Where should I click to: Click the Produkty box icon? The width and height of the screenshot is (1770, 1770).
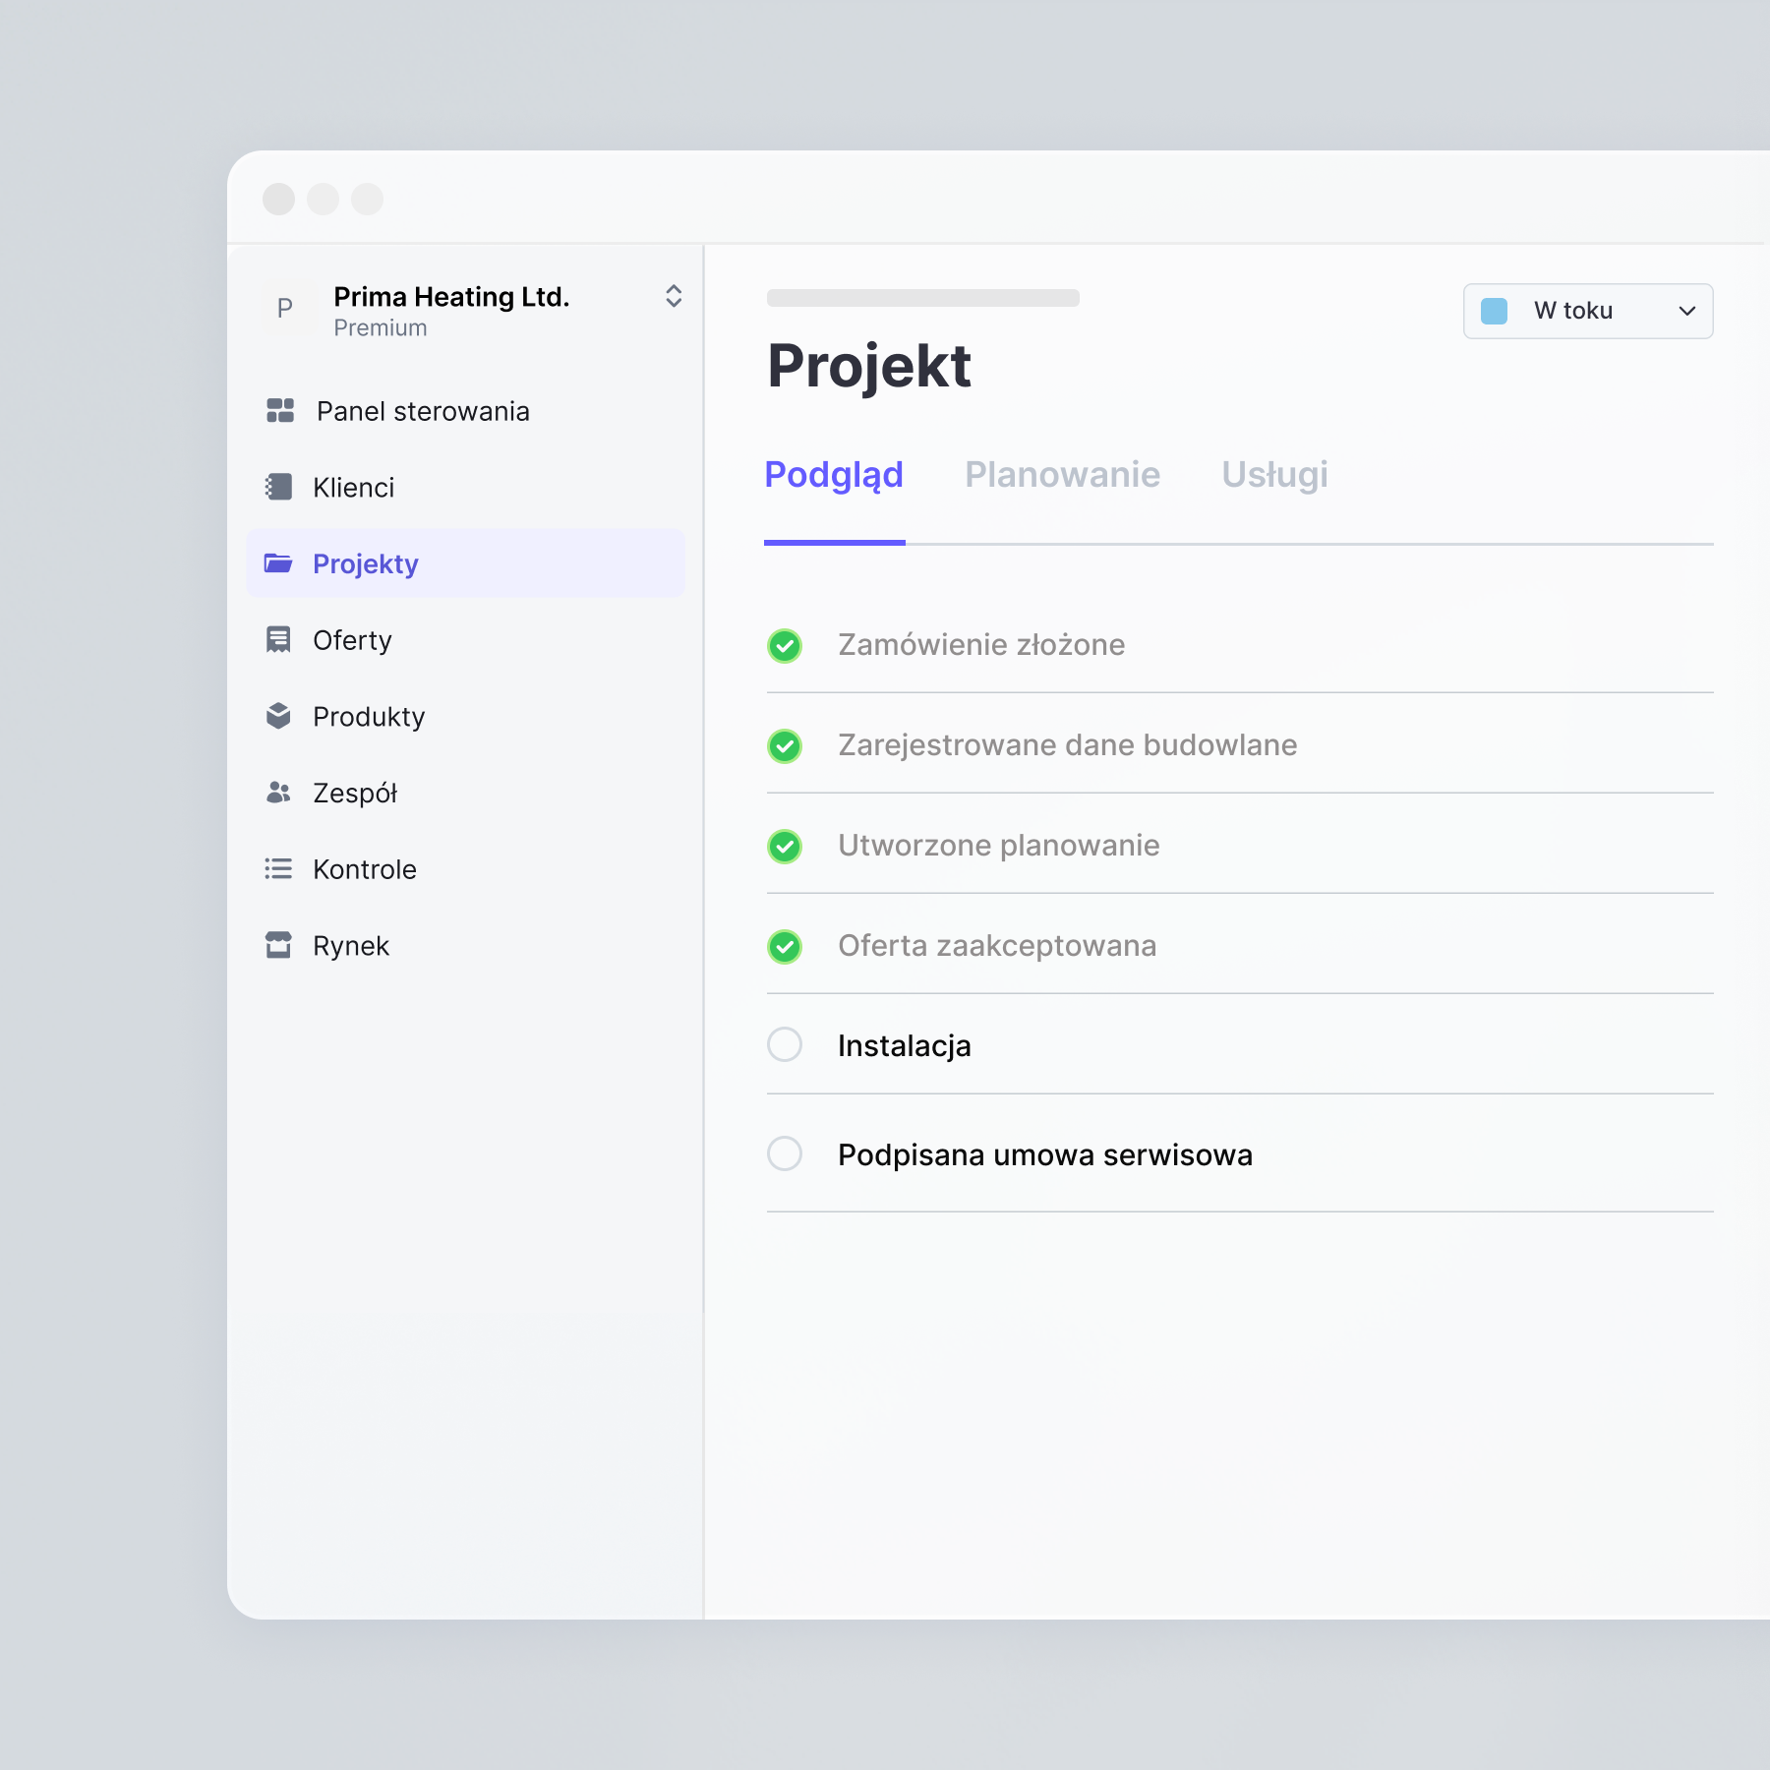click(278, 716)
